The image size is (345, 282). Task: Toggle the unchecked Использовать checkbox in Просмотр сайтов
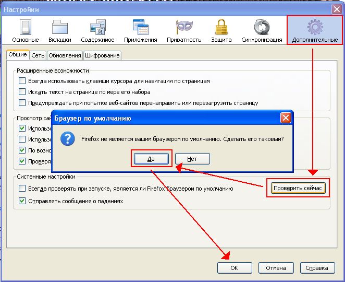pyautogui.click(x=22, y=139)
